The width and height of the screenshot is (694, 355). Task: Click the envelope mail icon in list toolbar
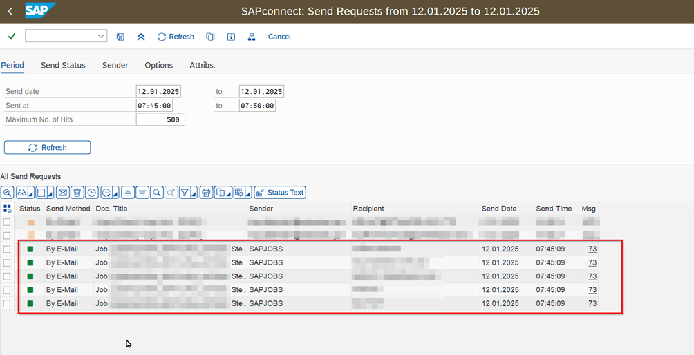tap(62, 193)
